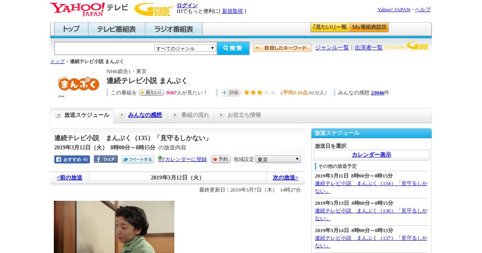The height and width of the screenshot is (253, 482).
Task: Open the ジャンル一覧 link
Action: click(x=332, y=47)
